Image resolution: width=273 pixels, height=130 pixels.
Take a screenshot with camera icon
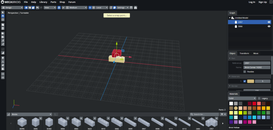pyautogui.click(x=135, y=8)
